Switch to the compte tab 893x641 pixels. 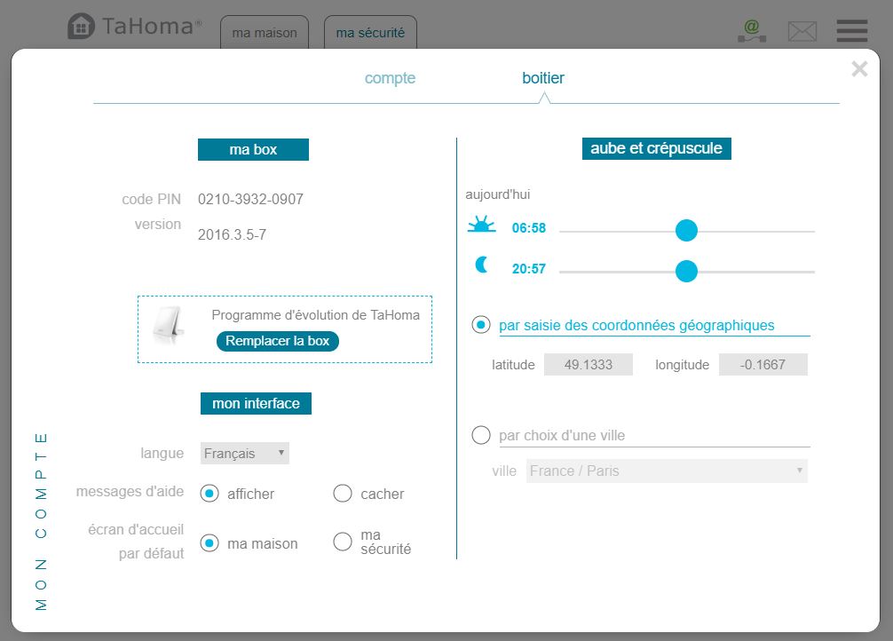tap(390, 78)
